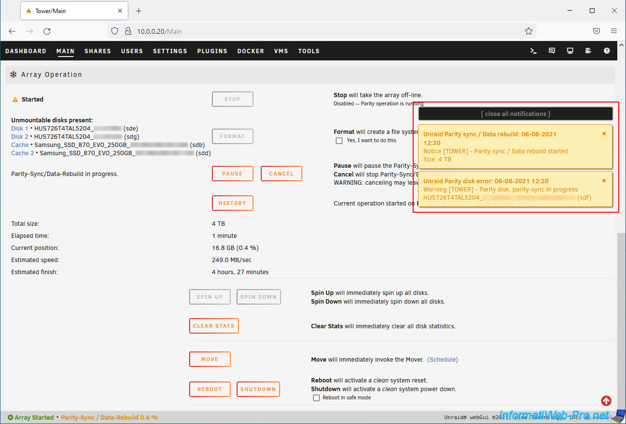Check 'Yes, I want to do this'
This screenshot has height=424, width=626.
[339, 141]
